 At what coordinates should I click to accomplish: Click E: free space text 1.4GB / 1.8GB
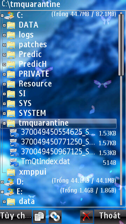(88, 191)
